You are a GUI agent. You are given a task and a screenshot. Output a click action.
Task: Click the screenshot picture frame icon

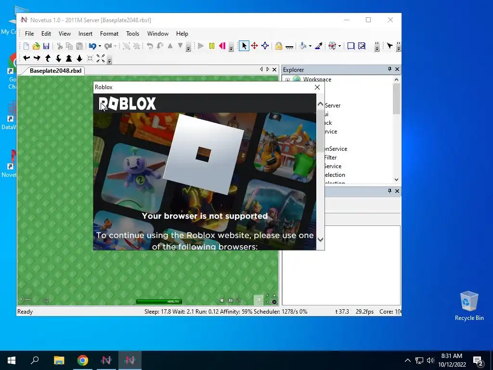click(x=362, y=46)
